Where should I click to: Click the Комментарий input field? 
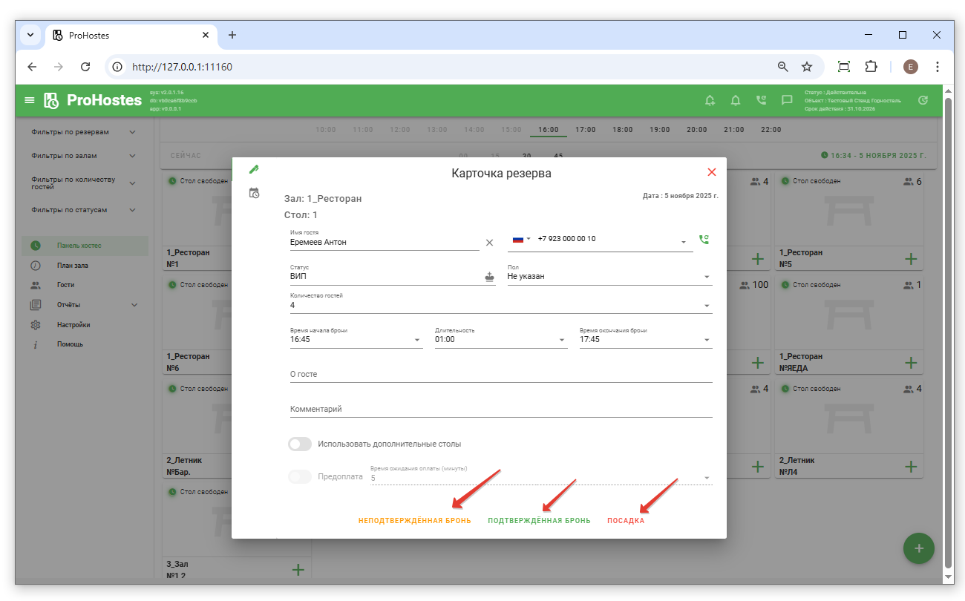[x=500, y=410]
